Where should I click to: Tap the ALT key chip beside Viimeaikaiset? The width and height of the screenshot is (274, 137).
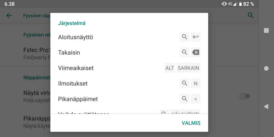(x=169, y=68)
